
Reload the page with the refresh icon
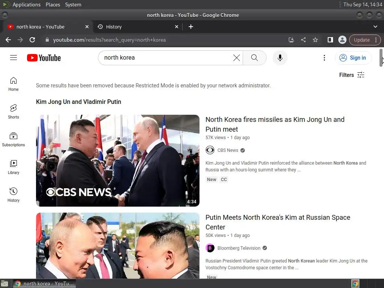32,40
